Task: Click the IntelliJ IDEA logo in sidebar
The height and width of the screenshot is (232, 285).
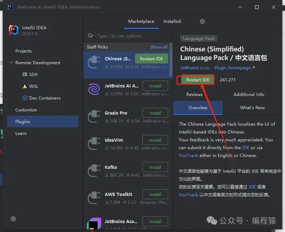Action: pos(14,30)
